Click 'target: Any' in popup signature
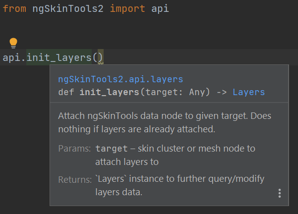 point(175,92)
